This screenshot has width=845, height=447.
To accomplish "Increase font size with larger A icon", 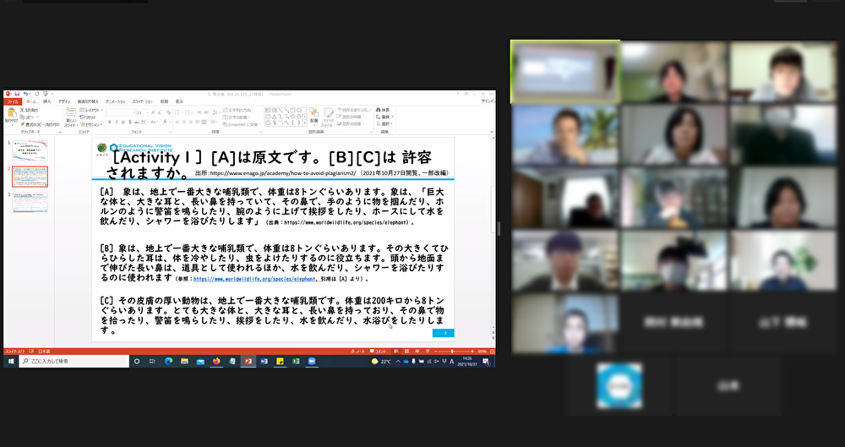I will click(152, 112).
